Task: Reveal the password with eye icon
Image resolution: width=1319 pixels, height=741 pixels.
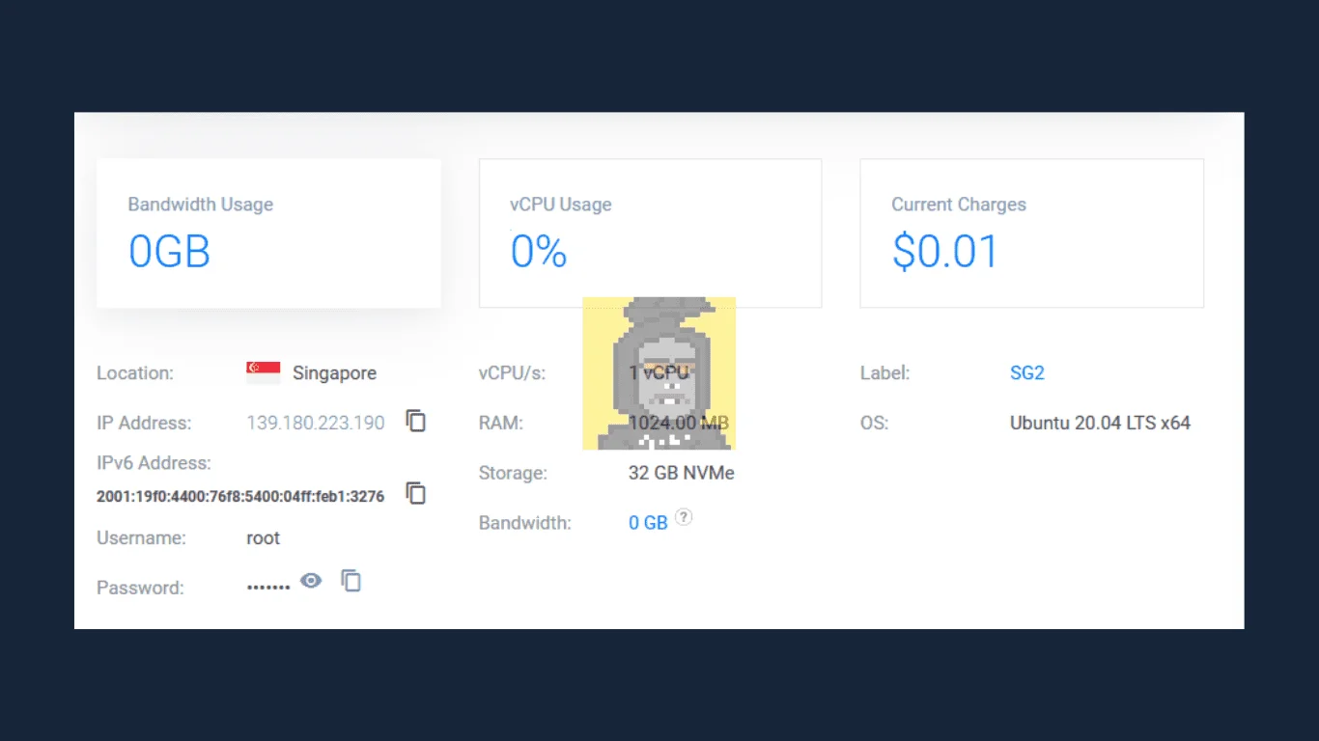Action: coord(311,581)
